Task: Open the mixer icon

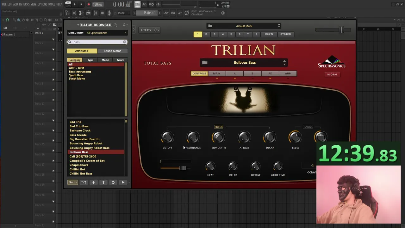Action: point(95,13)
